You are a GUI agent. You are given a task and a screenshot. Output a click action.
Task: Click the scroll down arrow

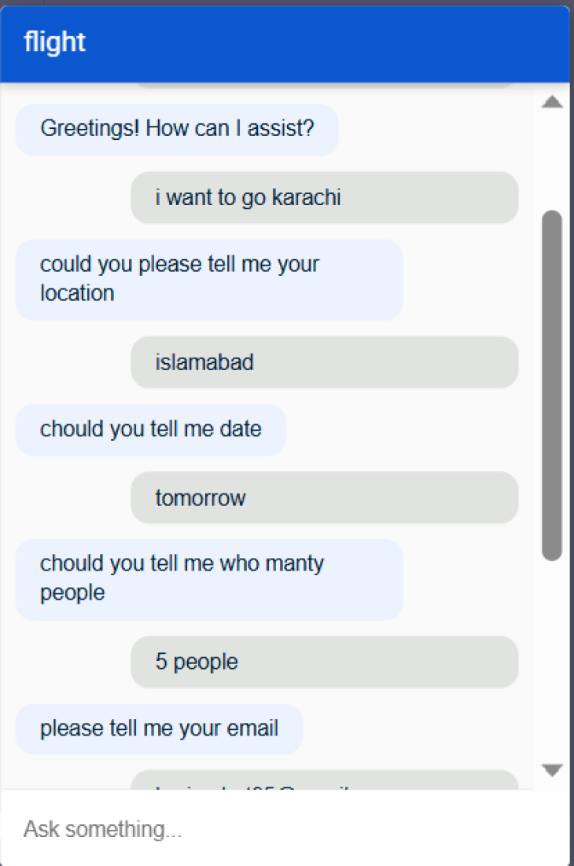552,770
